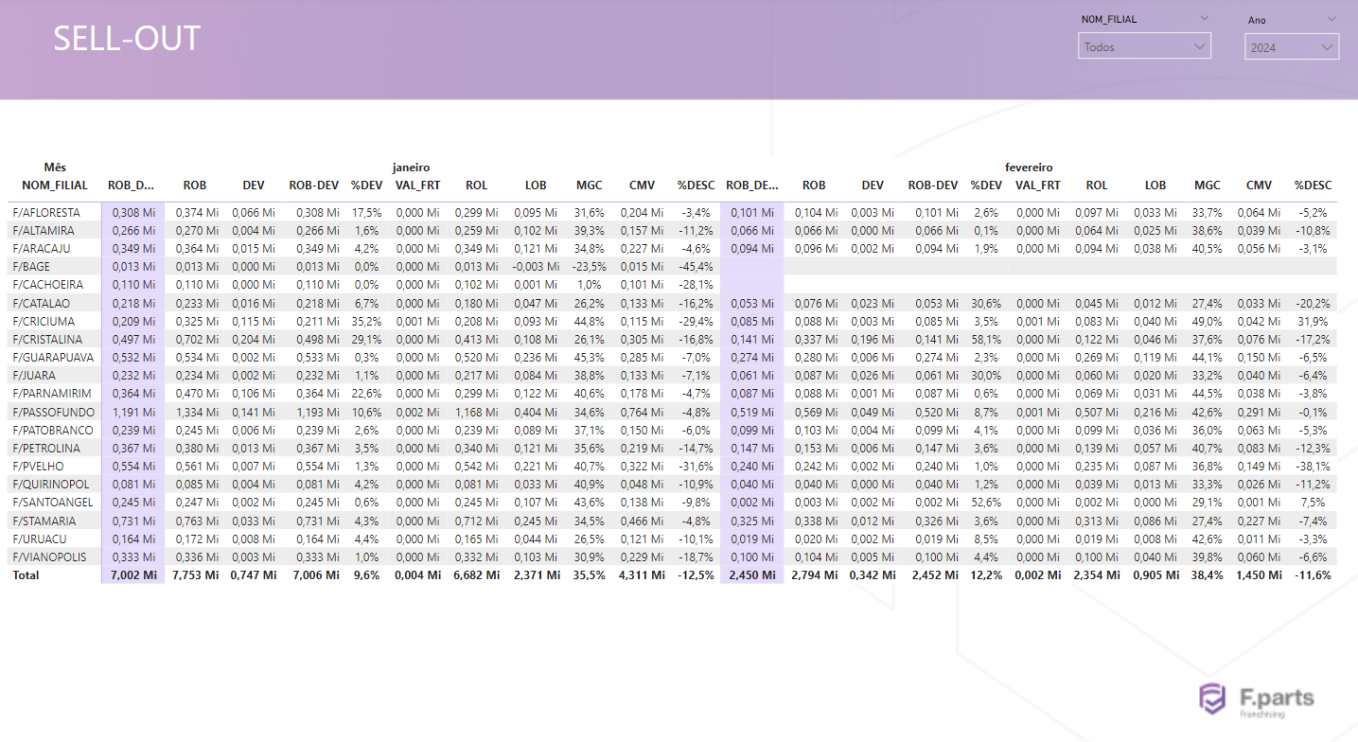Click the 7,002 Mi total cell
Image resolution: width=1358 pixels, height=742 pixels.
(x=132, y=575)
